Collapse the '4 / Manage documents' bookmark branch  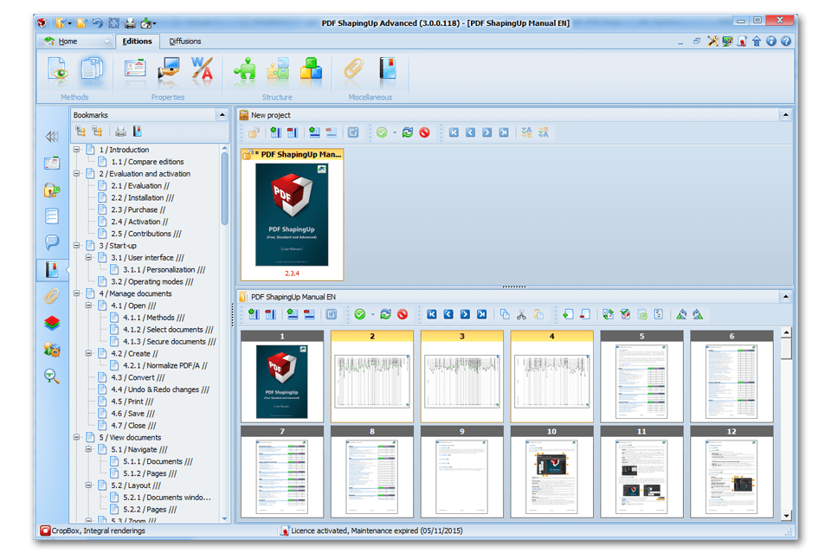76,293
